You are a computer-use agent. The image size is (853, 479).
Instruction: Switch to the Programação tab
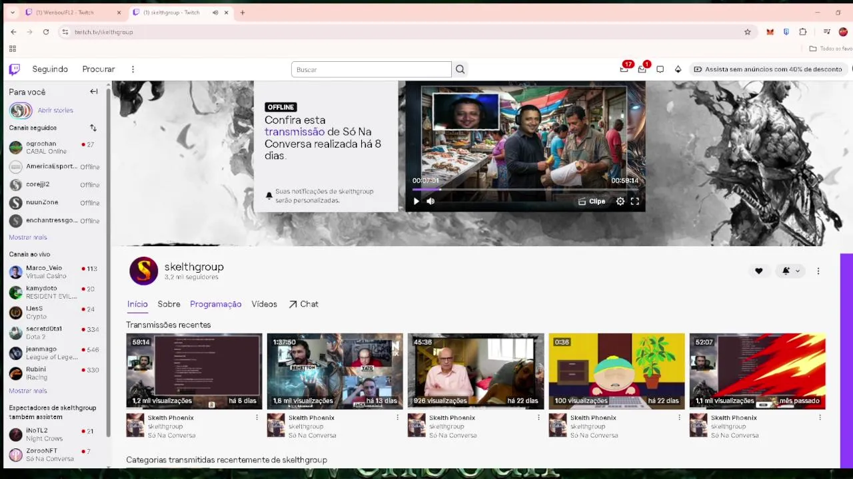[215, 304]
